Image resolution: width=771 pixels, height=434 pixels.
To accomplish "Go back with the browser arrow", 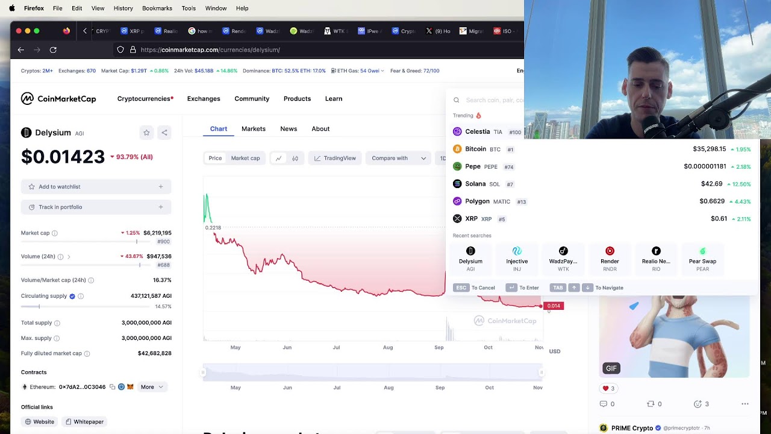I will (x=21, y=50).
